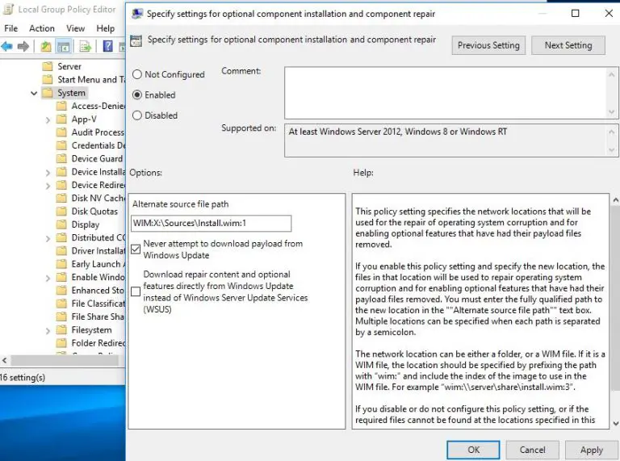Click the Export List toolbar icon
The width and height of the screenshot is (620, 461).
click(x=84, y=47)
